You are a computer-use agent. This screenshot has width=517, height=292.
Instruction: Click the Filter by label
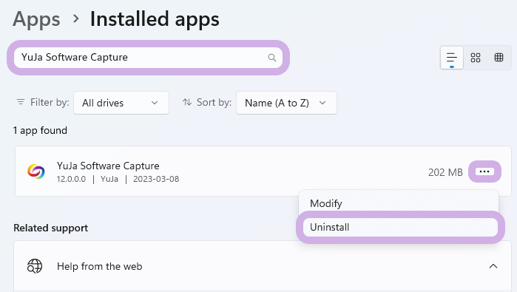[x=50, y=103]
